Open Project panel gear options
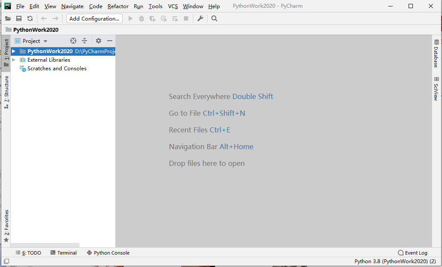This screenshot has height=267, width=442. point(98,41)
